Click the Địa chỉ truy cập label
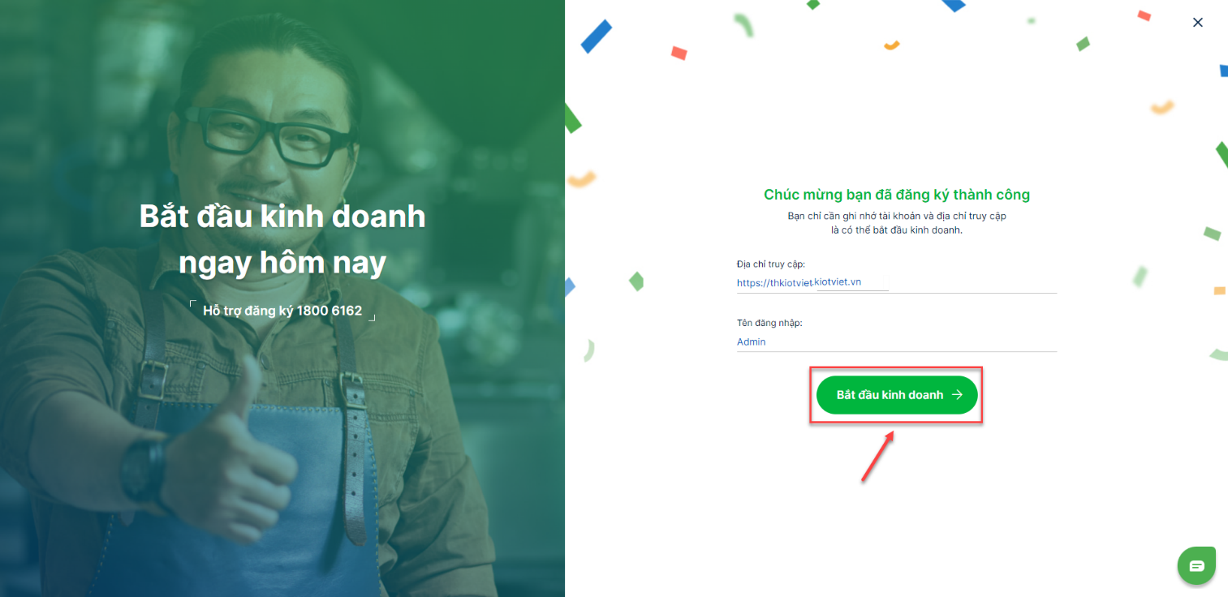Screen dimensions: 1228x597 click(770, 264)
